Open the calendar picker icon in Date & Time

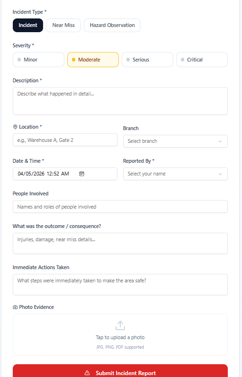[81, 174]
